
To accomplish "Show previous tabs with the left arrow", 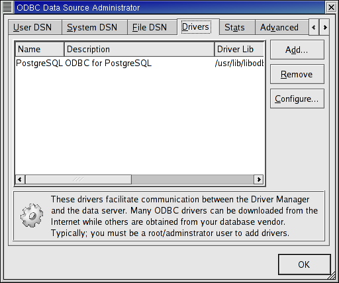I will (314, 27).
